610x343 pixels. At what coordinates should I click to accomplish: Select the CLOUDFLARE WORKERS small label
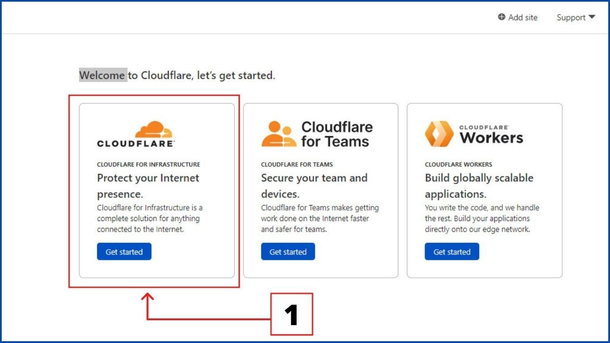pyautogui.click(x=458, y=164)
